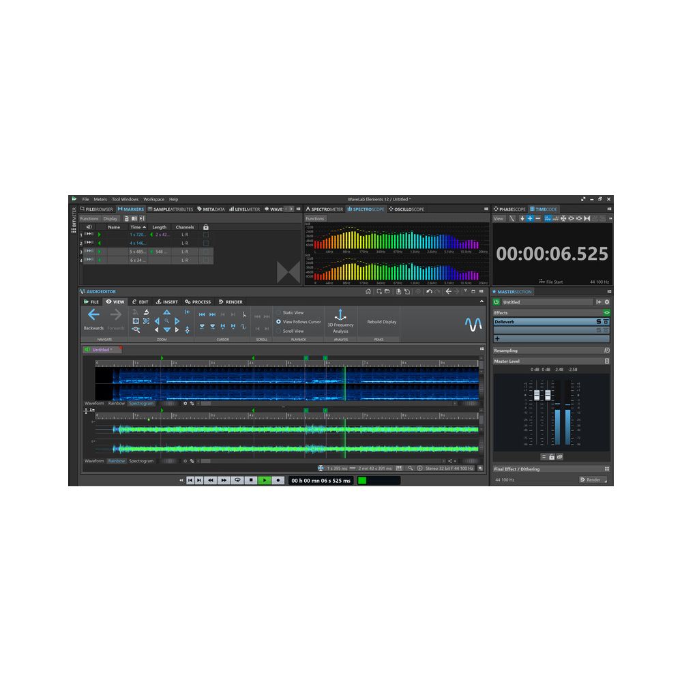This screenshot has width=682, height=682.
Task: Open the Display menu in the Markers panel
Action: pos(113,218)
